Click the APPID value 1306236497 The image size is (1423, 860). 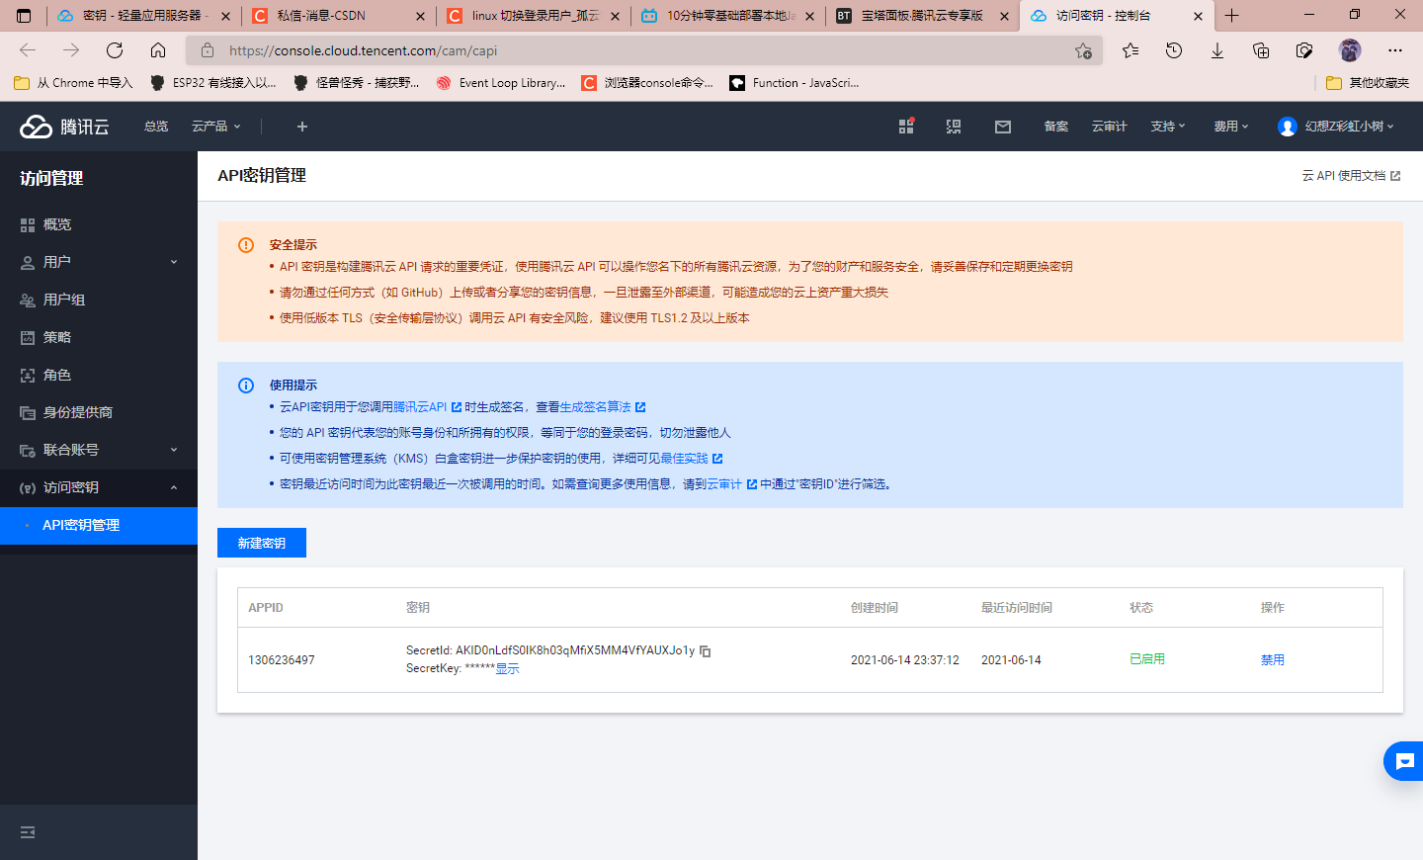pyautogui.click(x=282, y=660)
